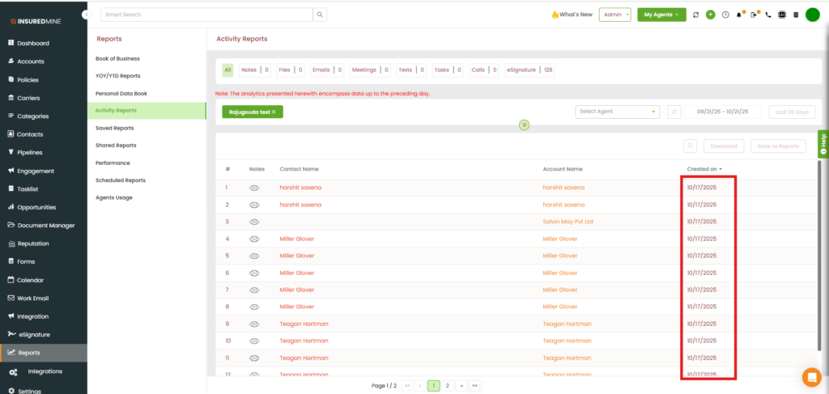
Task: Click the Last 30 days button
Action: click(x=792, y=112)
